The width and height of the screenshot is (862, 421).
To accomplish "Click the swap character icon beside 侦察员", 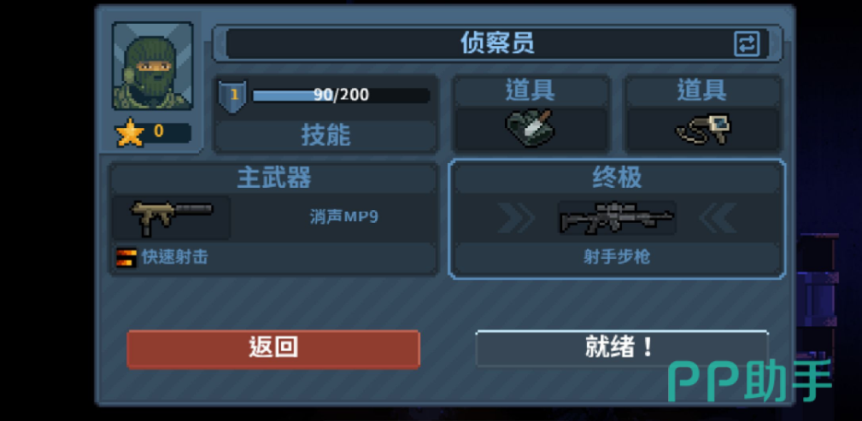I will 747,44.
